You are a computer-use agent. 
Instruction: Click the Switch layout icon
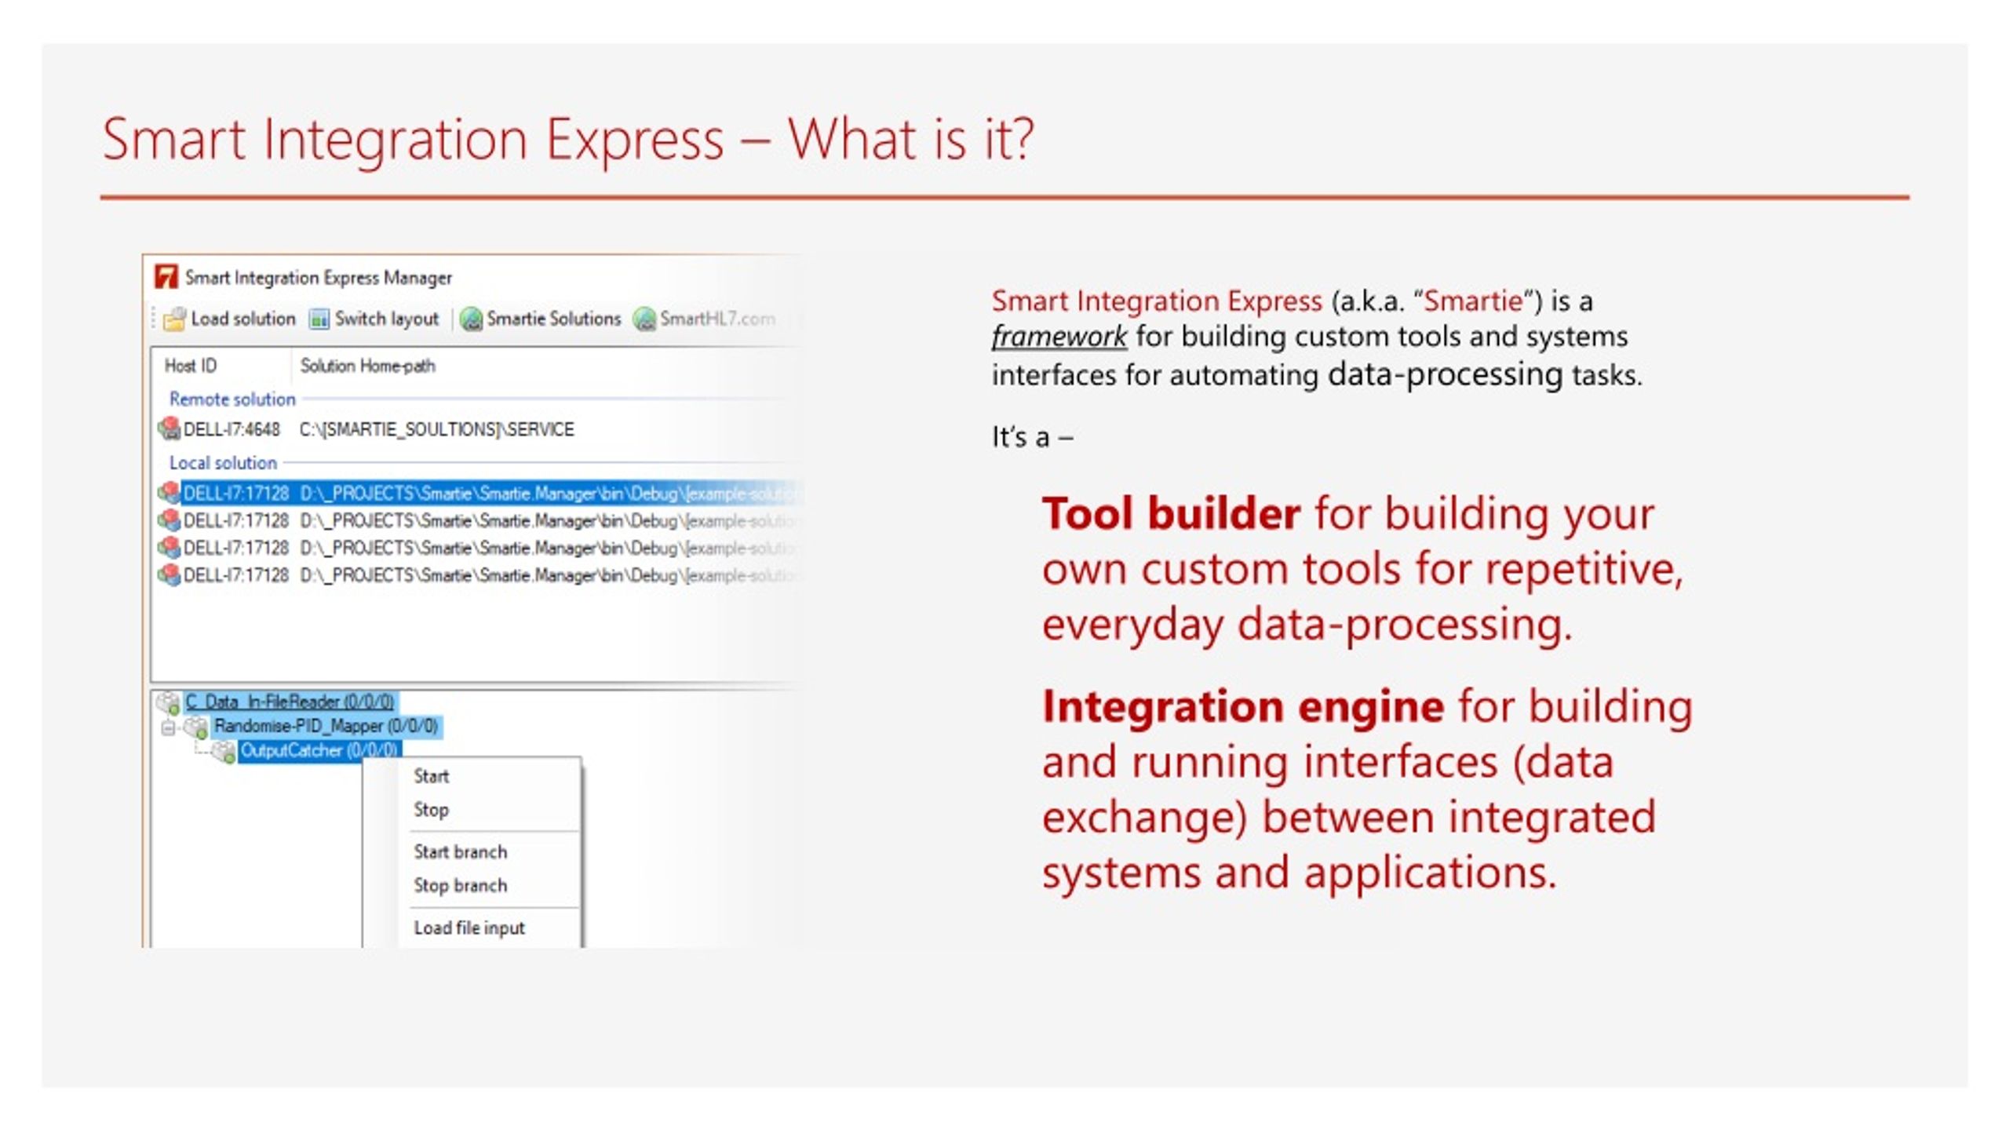click(319, 319)
